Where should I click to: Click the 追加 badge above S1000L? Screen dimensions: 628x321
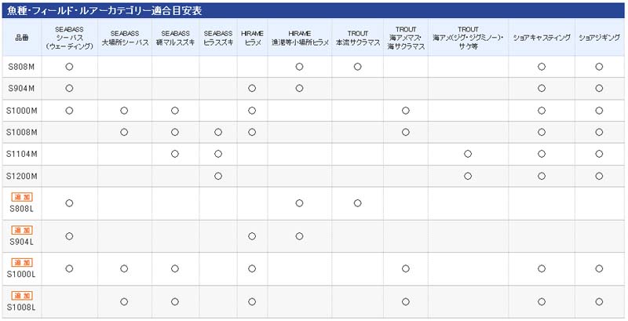tap(22, 263)
